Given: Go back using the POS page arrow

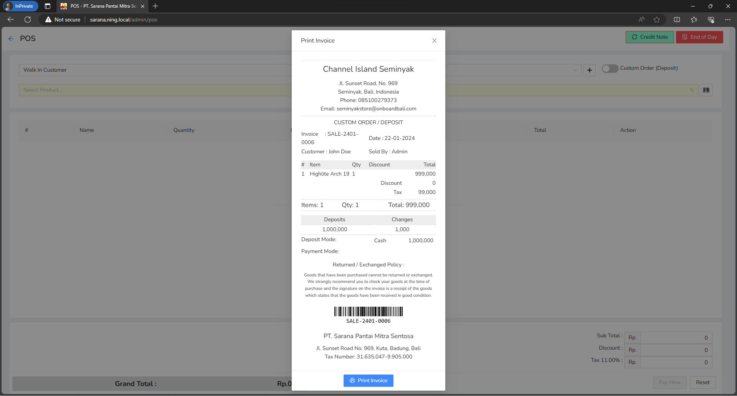Looking at the screenshot, I should [x=11, y=39].
